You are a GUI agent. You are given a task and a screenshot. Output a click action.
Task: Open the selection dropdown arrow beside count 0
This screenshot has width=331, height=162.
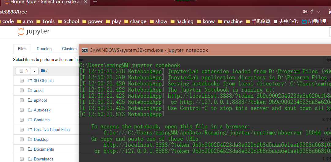click(x=35, y=71)
